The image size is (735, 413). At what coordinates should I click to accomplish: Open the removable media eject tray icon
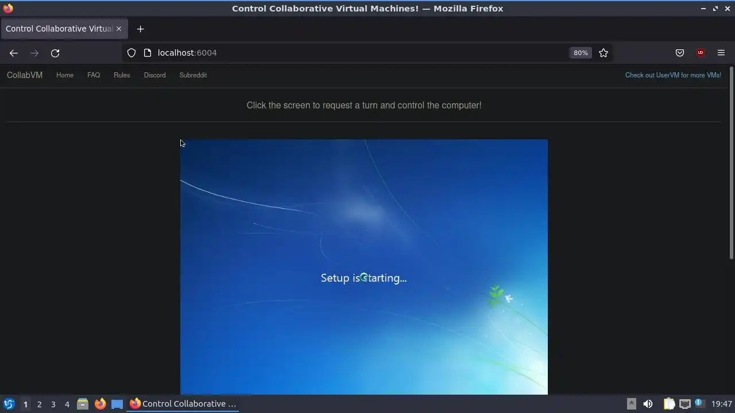pos(631,404)
